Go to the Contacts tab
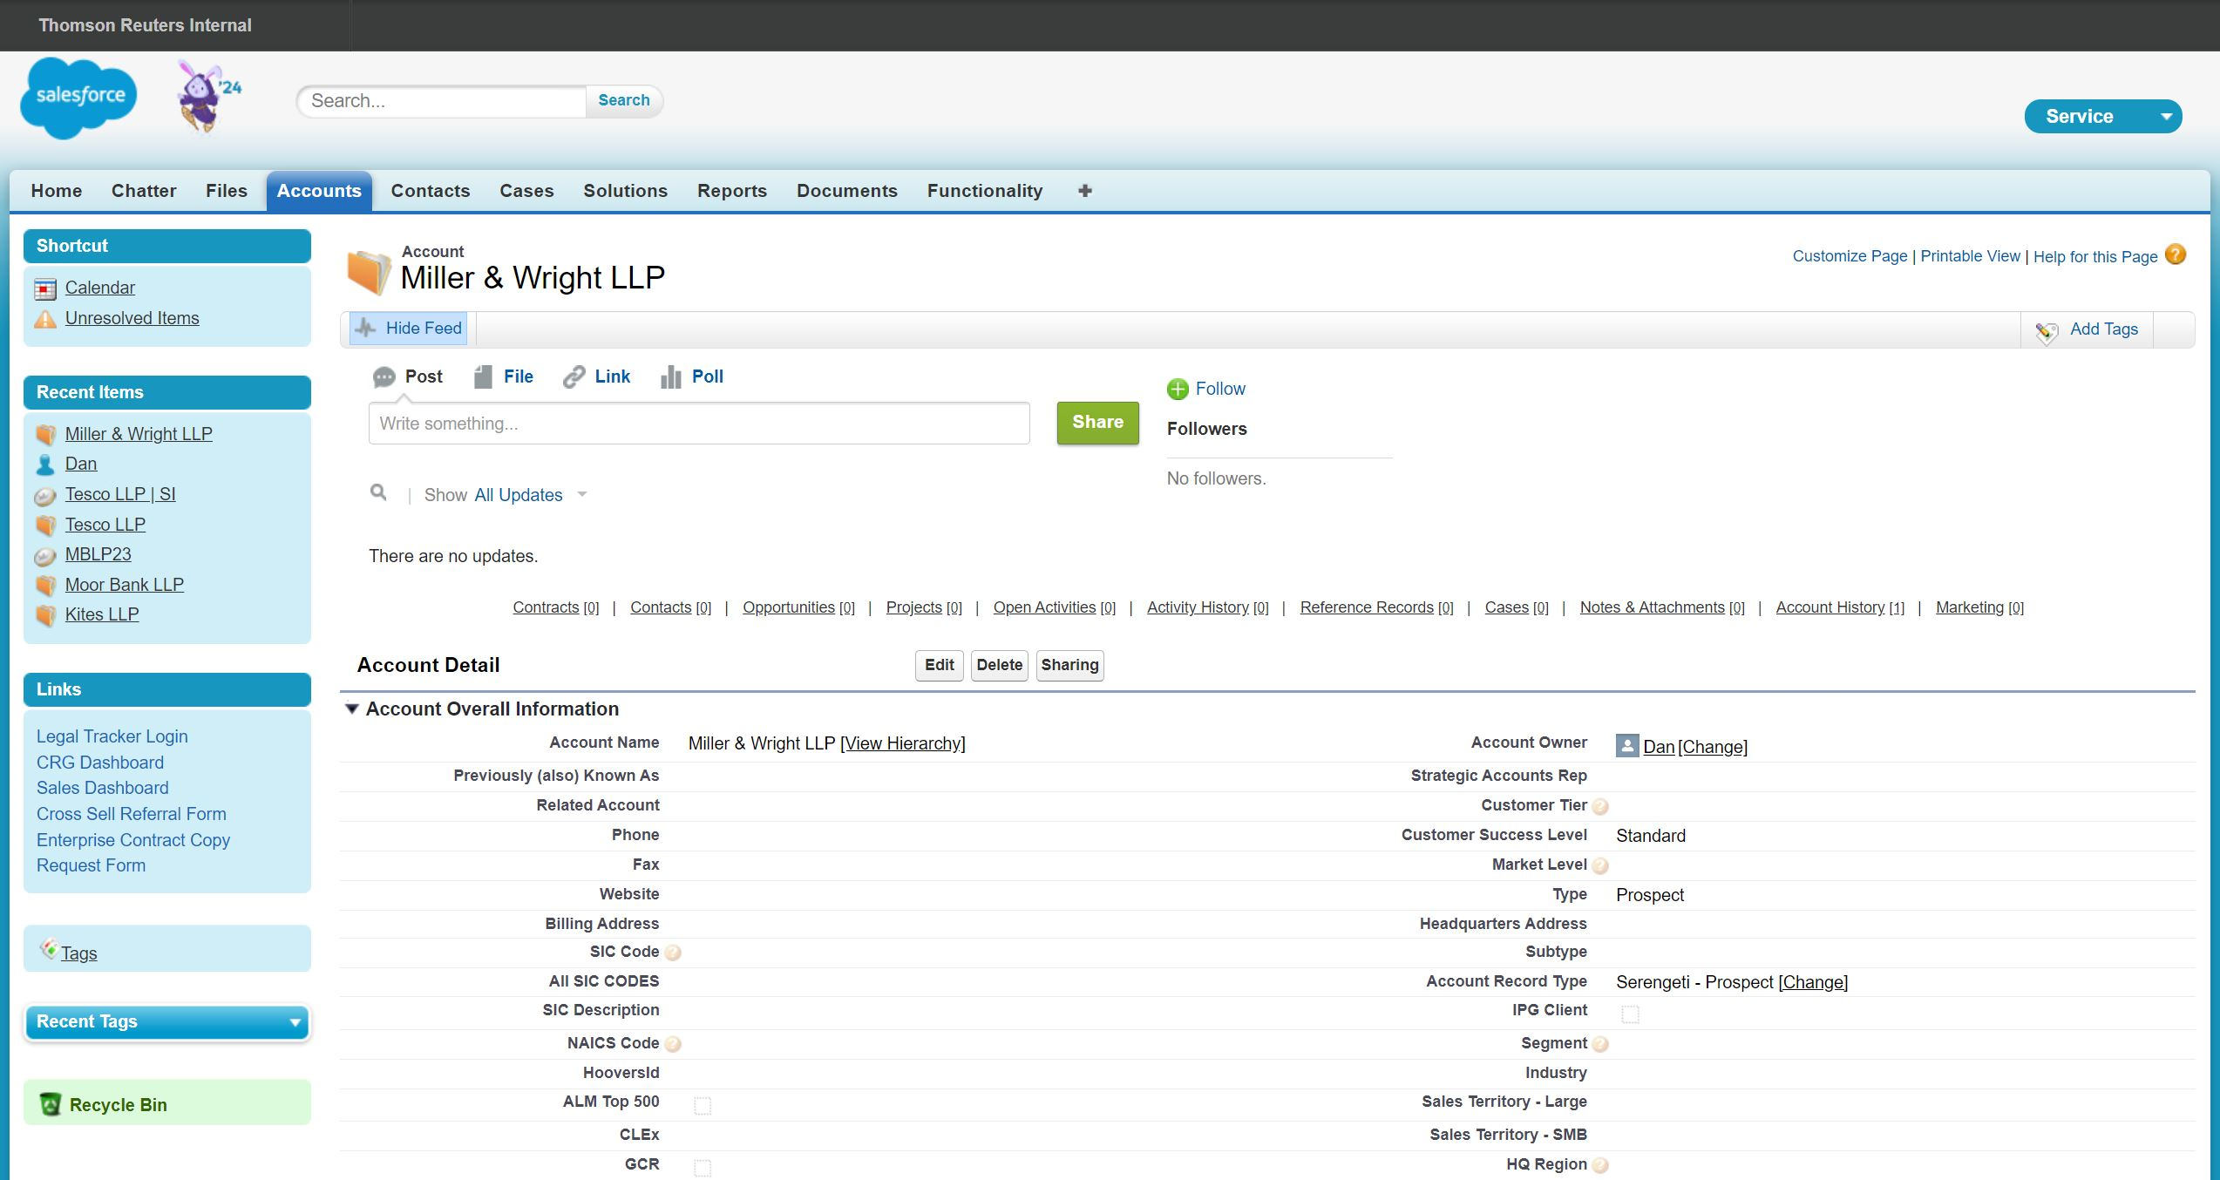This screenshot has height=1180, width=2220. point(431,191)
